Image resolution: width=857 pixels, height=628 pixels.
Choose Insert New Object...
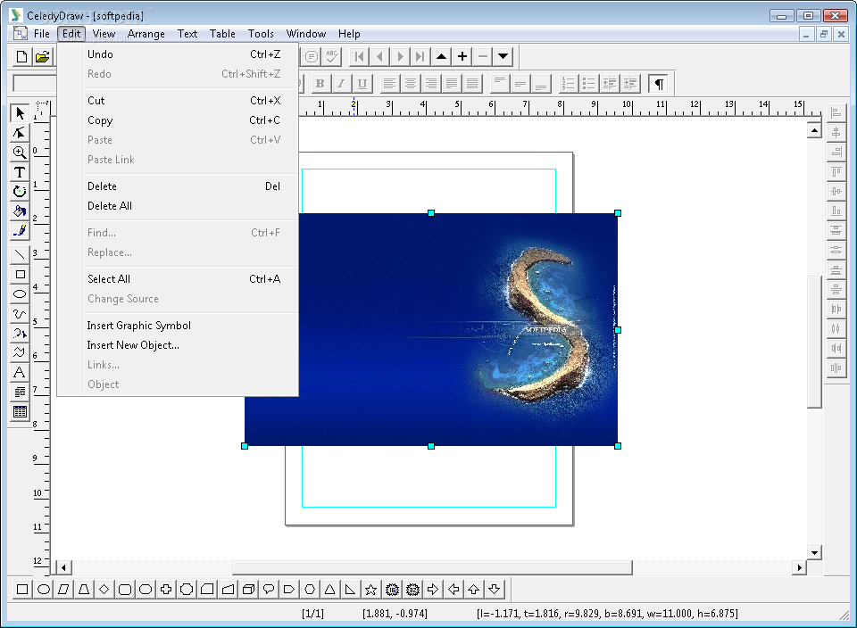(178, 345)
